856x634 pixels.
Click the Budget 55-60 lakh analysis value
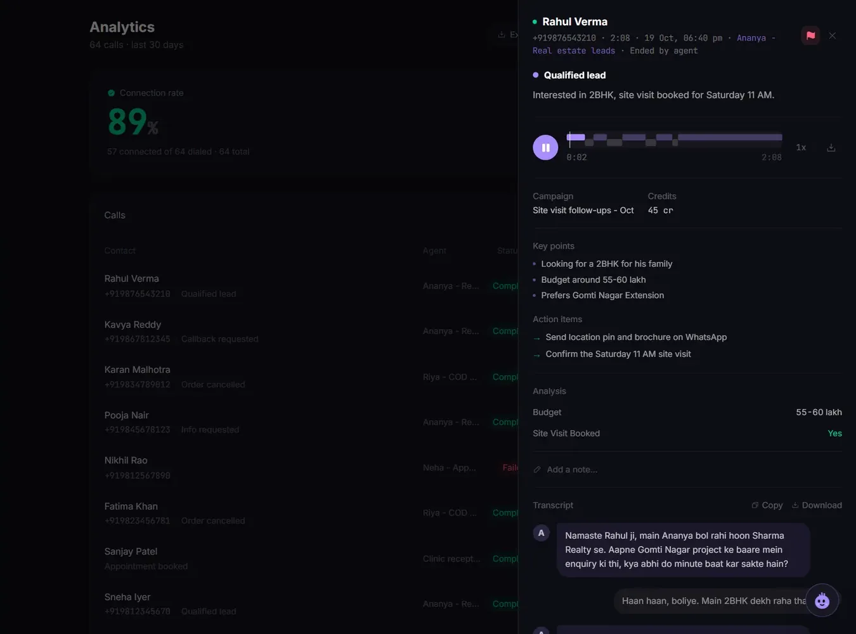(819, 412)
